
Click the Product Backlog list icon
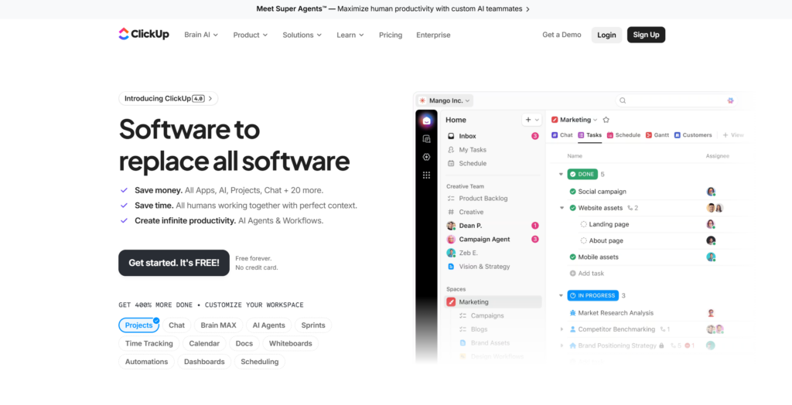pos(451,199)
